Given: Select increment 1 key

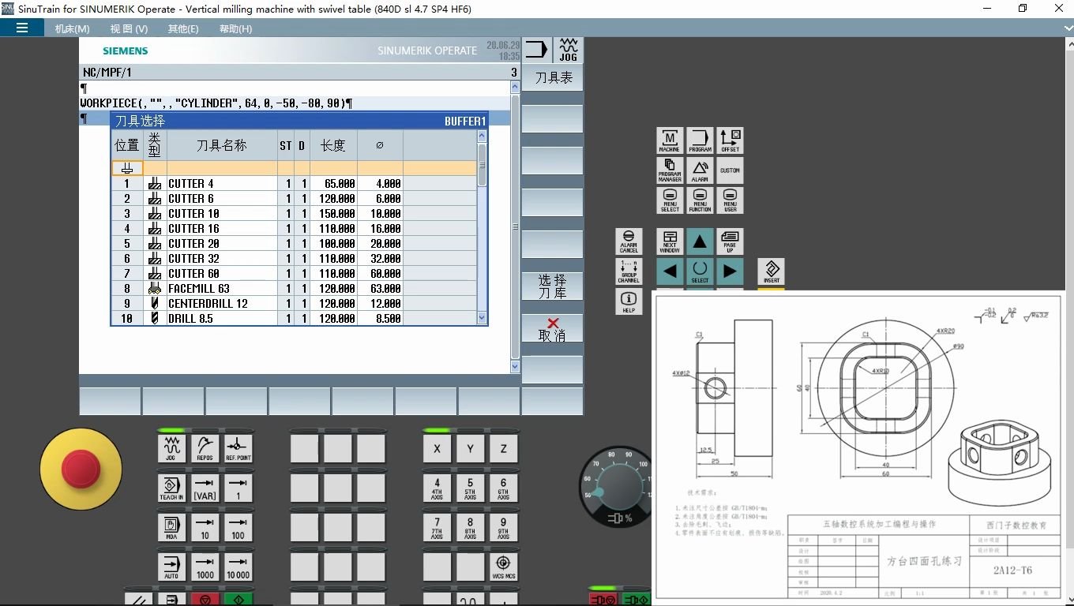Looking at the screenshot, I should (x=238, y=488).
